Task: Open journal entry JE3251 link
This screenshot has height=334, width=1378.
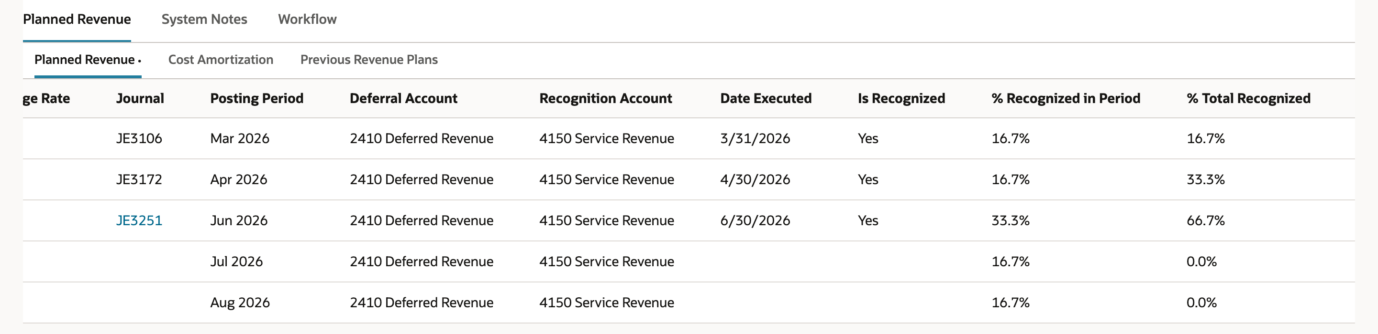Action: 139,220
